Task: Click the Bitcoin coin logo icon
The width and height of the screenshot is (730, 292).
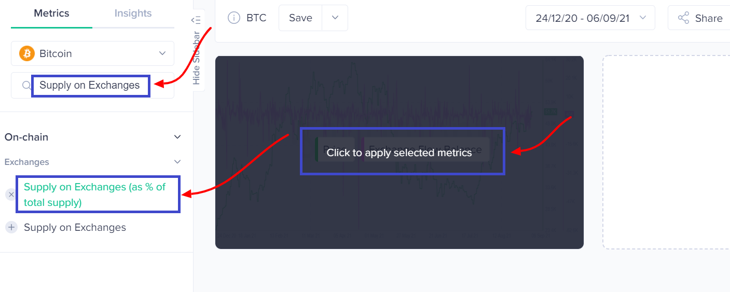Action: pos(27,53)
